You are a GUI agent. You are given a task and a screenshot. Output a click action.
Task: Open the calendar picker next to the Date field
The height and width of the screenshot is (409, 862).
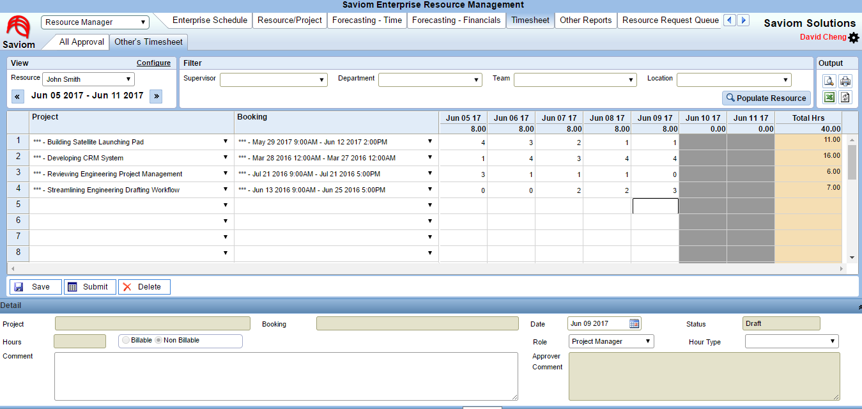[x=633, y=323]
